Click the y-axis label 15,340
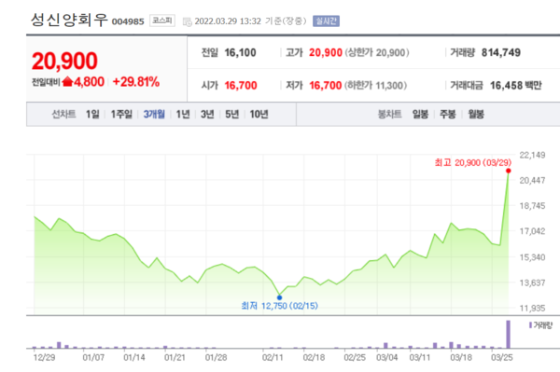 (532, 257)
